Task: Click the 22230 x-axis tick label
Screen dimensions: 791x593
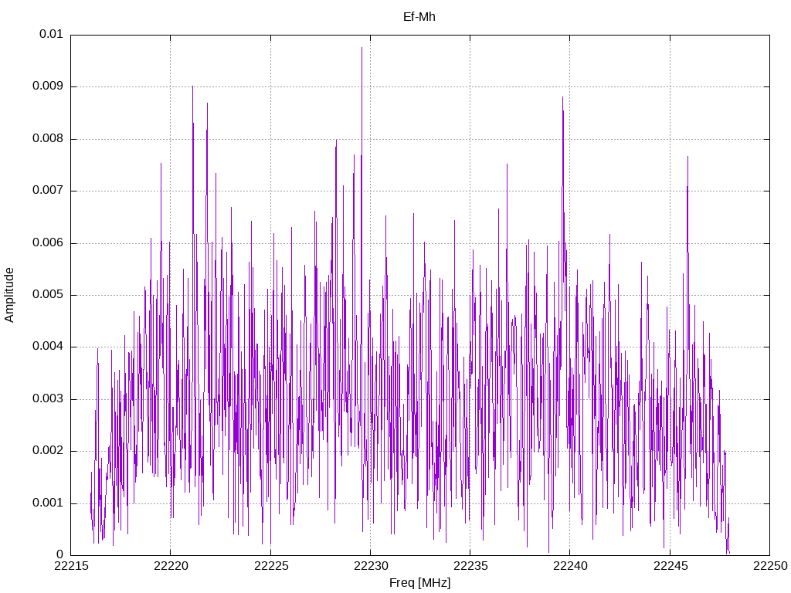Action: [x=371, y=566]
